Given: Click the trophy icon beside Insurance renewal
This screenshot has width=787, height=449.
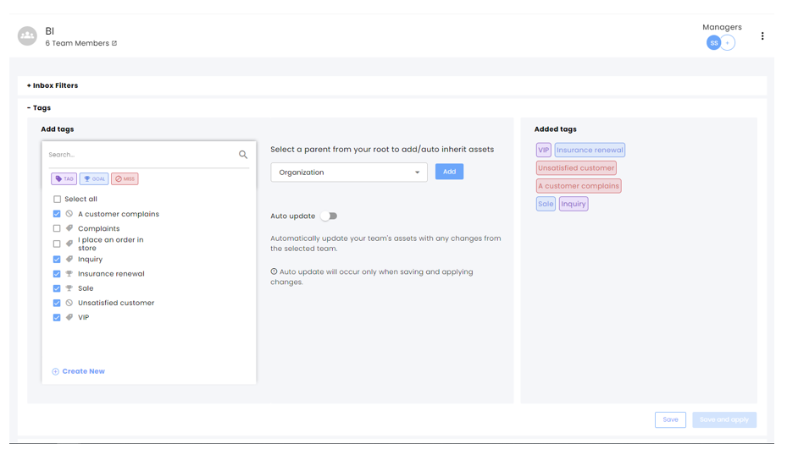Looking at the screenshot, I should 69,274.
